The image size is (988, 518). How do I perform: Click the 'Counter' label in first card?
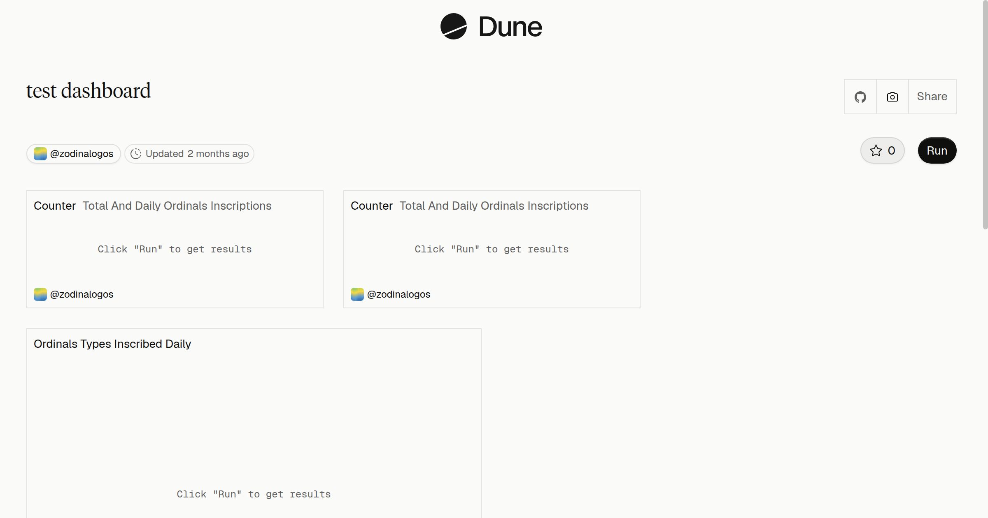click(55, 206)
